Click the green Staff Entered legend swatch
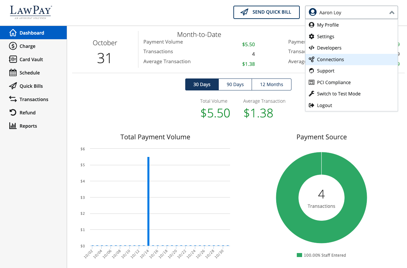The height and width of the screenshot is (268, 407). click(x=299, y=255)
